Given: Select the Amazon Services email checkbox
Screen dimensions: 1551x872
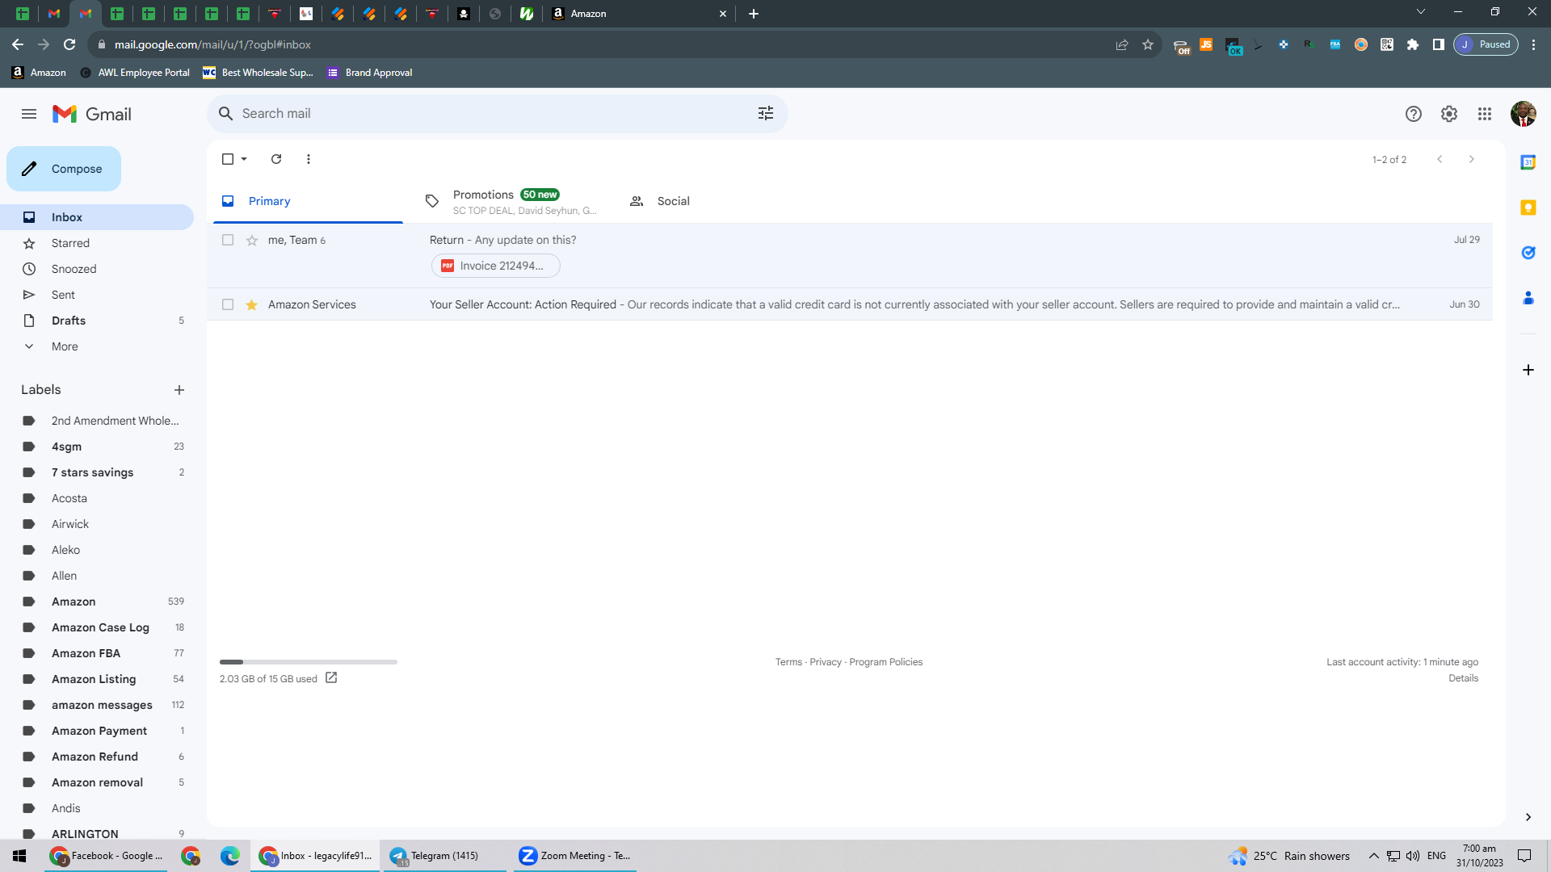Looking at the screenshot, I should click(228, 304).
